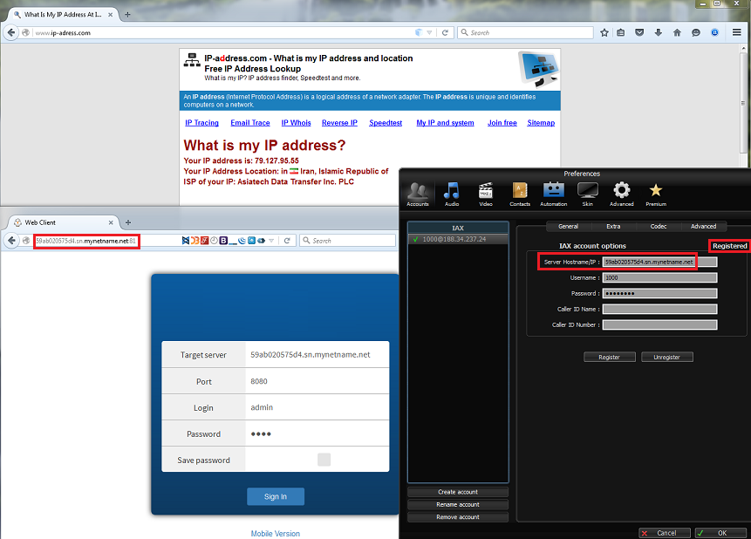The height and width of the screenshot is (539, 751).
Task: Open Premium preferences star icon
Action: click(655, 194)
